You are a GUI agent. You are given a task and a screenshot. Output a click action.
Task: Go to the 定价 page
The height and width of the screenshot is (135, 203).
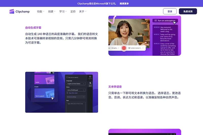pyautogui.click(x=73, y=11)
